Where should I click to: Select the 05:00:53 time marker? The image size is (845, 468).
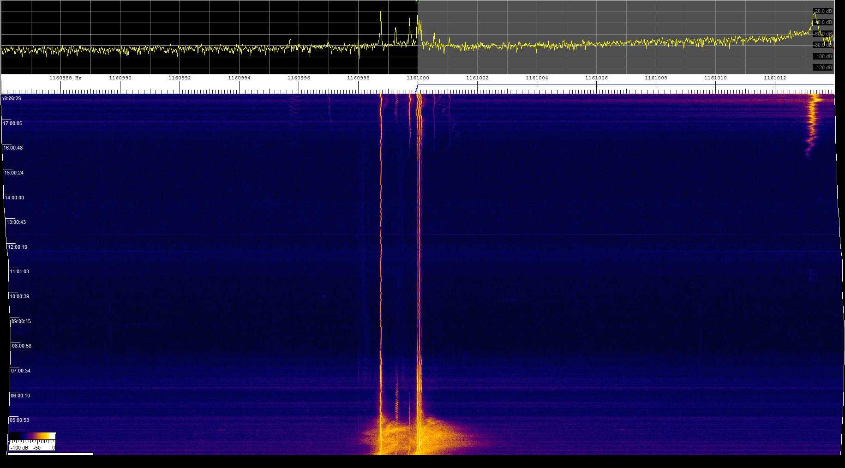(x=19, y=420)
